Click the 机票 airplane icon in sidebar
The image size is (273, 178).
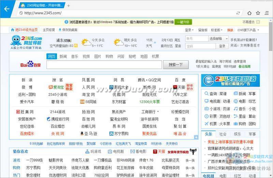click(x=206, y=124)
